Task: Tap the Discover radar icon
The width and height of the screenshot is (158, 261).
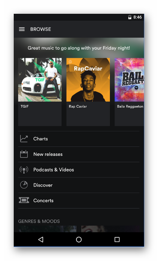Action: (x=24, y=185)
